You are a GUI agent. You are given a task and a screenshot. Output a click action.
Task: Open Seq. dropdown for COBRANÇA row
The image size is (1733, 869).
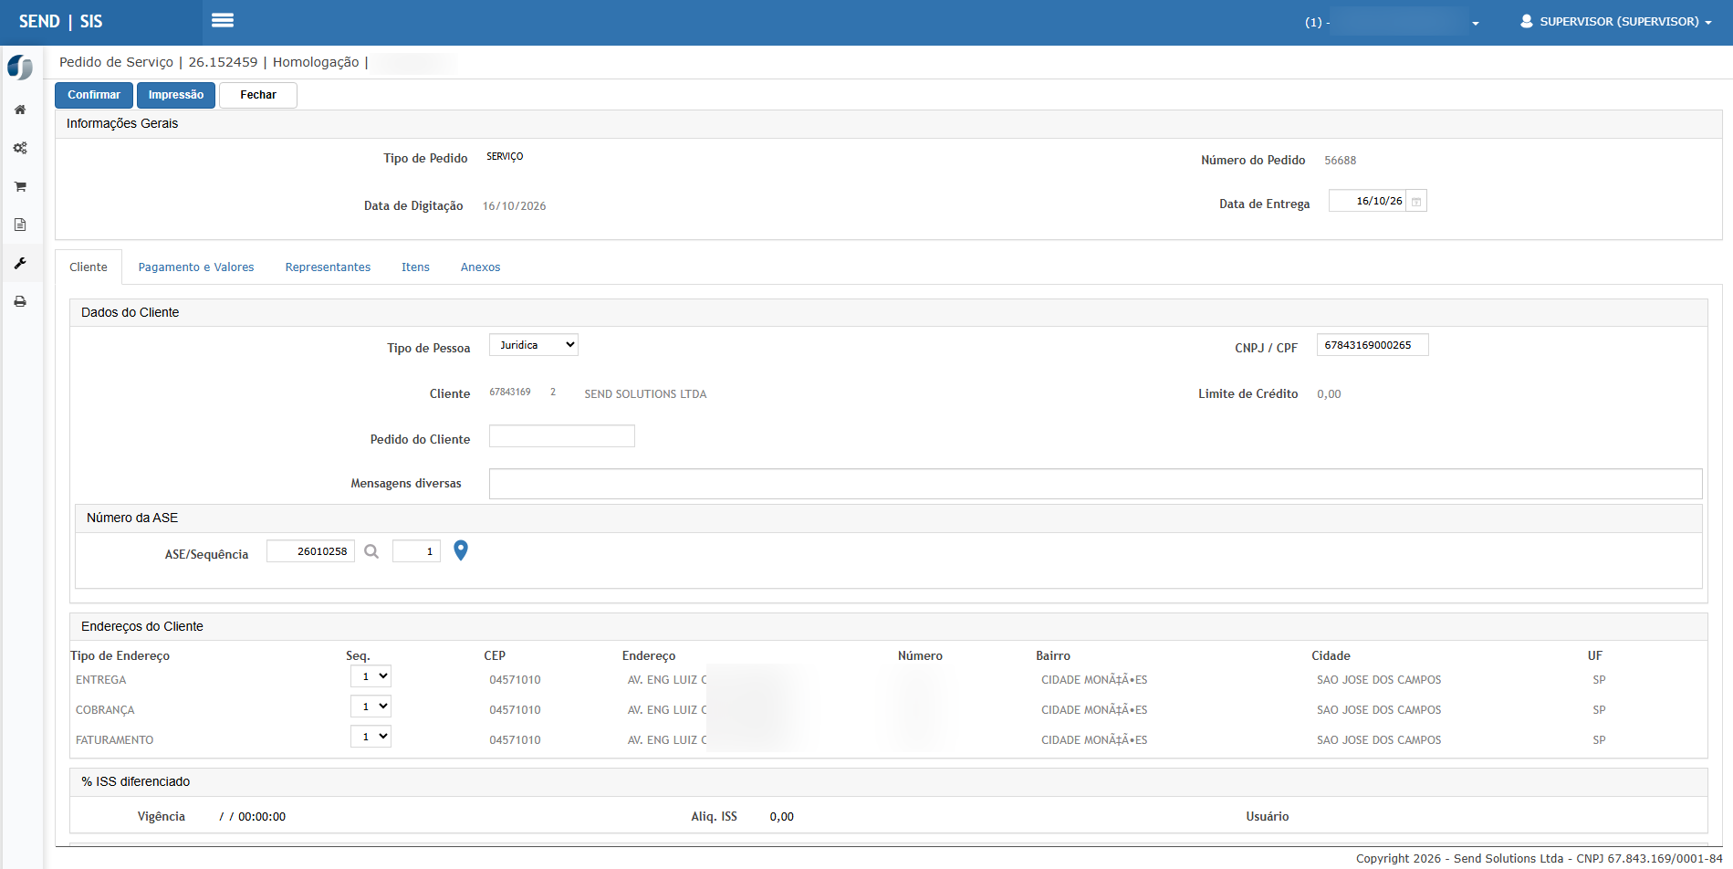click(x=371, y=707)
